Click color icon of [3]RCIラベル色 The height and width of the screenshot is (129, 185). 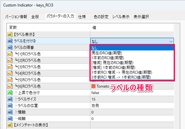click(10, 67)
